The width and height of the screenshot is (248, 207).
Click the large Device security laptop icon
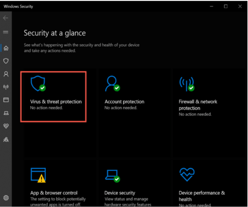(x=113, y=176)
